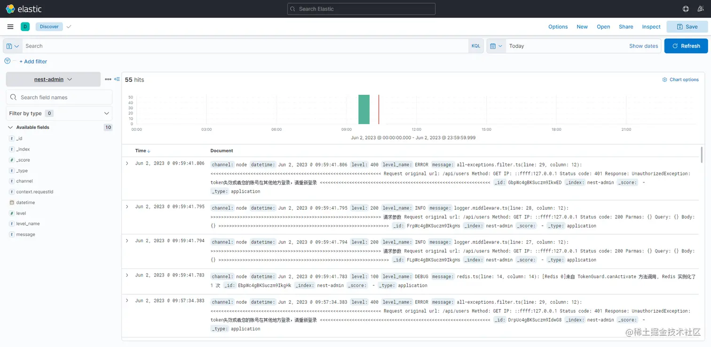Click the Available fields count badge 10
Screen dimensions: 711x347
coord(108,127)
